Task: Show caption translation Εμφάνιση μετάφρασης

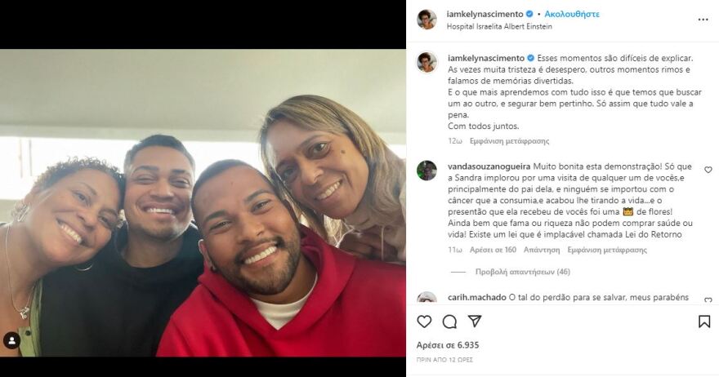Action: tap(510, 141)
